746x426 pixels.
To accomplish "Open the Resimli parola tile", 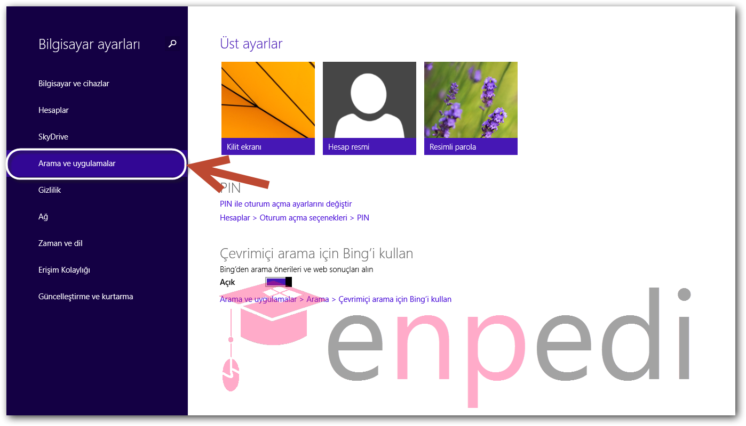I will tap(471, 108).
